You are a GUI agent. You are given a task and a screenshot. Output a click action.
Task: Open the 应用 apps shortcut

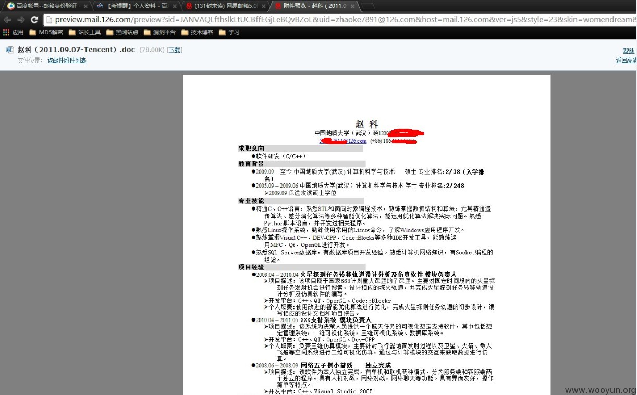14,32
